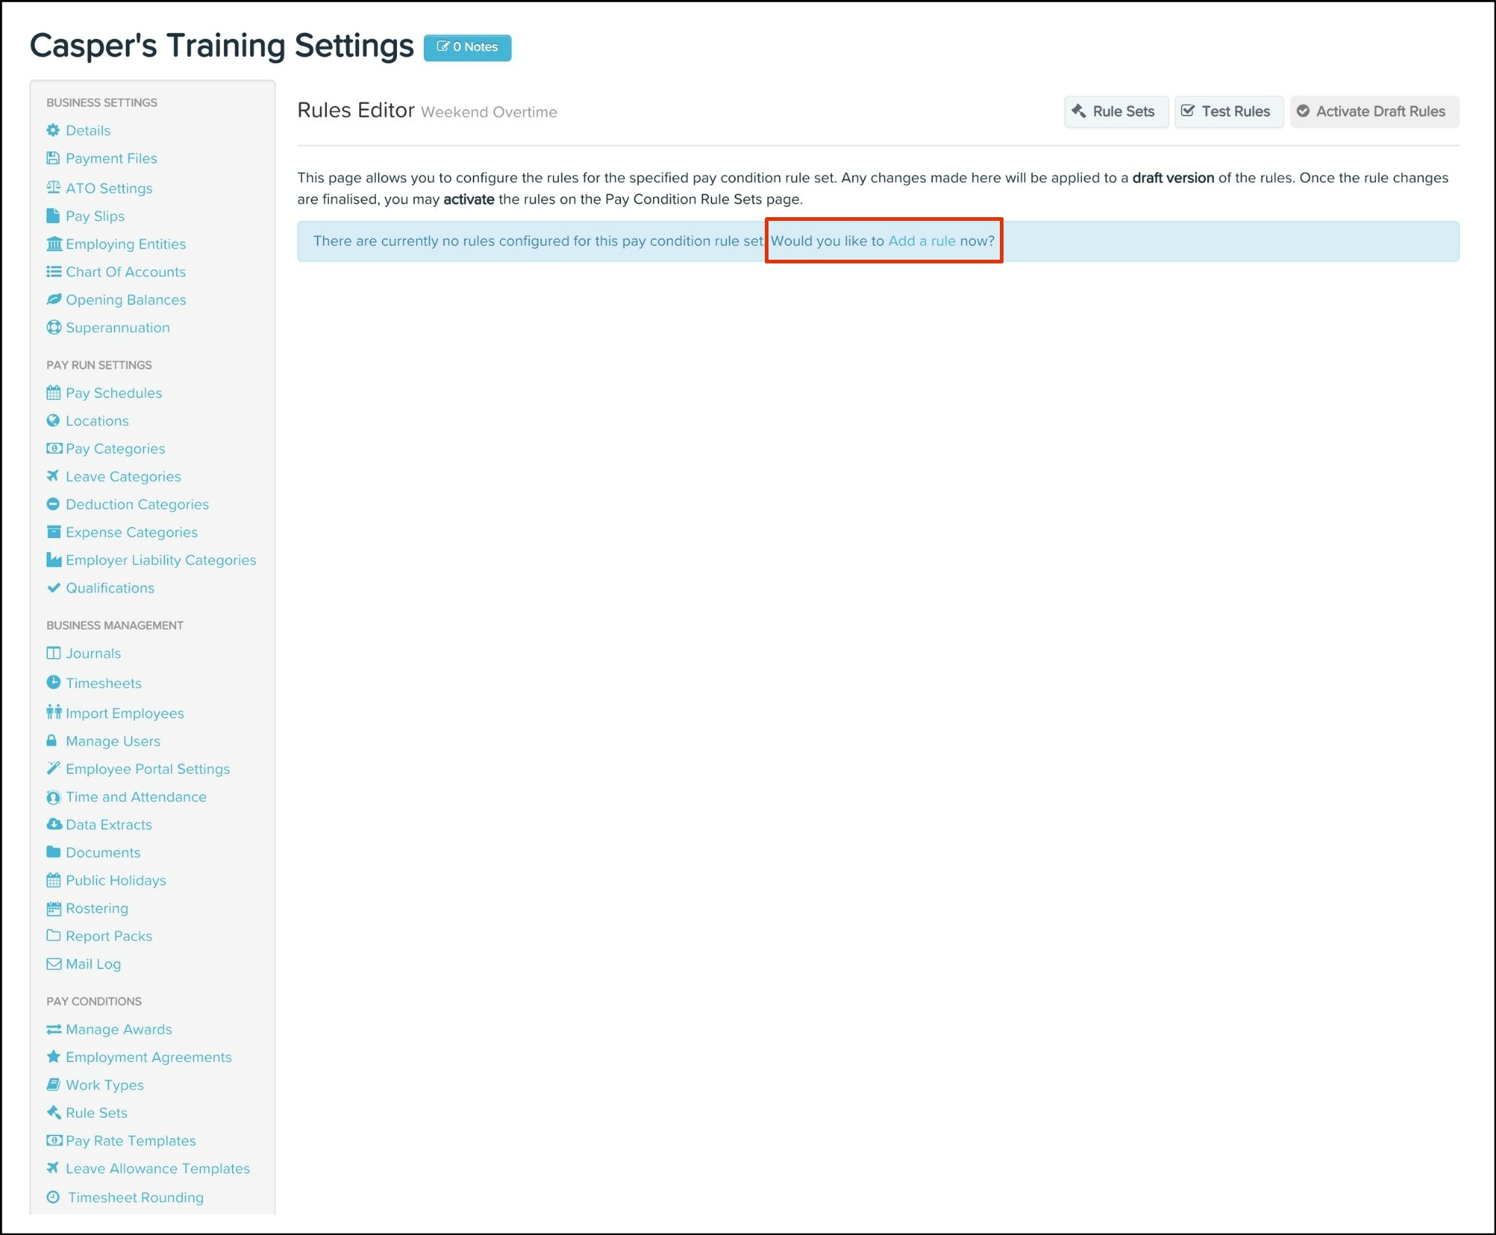Follow the Add a rule link
1496x1235 pixels.
point(921,241)
